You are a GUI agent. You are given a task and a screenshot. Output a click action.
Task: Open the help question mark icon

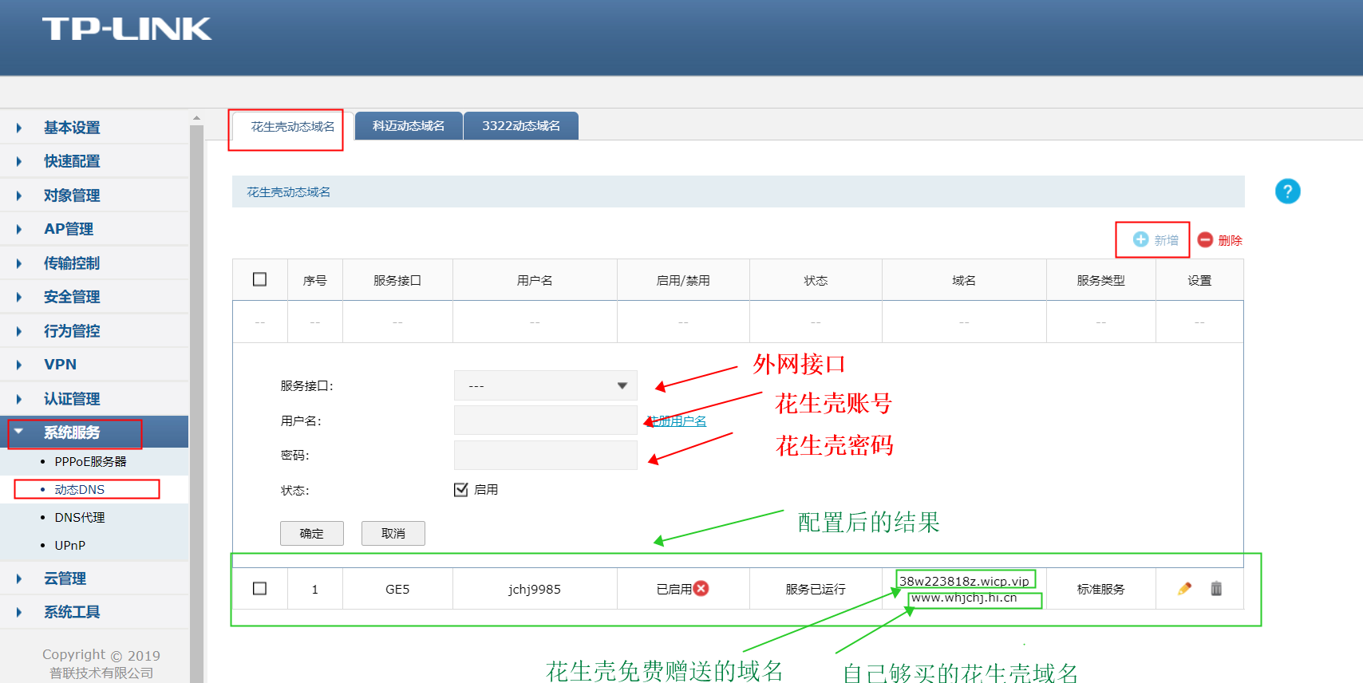(1287, 191)
